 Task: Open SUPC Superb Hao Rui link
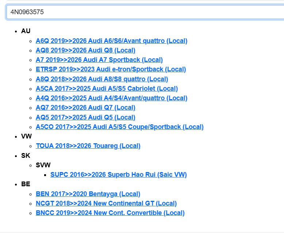(x=118, y=175)
